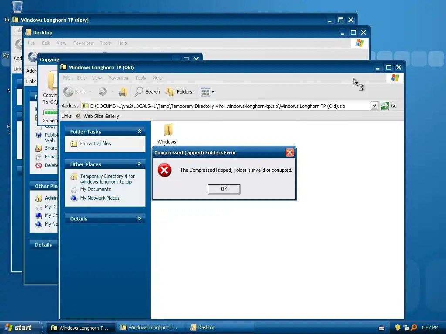Image resolution: width=446 pixels, height=334 pixels.
Task: Click the My Documents icon in Other Places
Action: click(74, 190)
